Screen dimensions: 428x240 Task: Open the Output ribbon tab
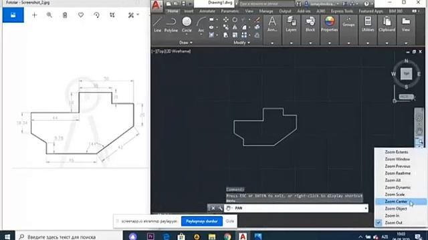point(285,11)
